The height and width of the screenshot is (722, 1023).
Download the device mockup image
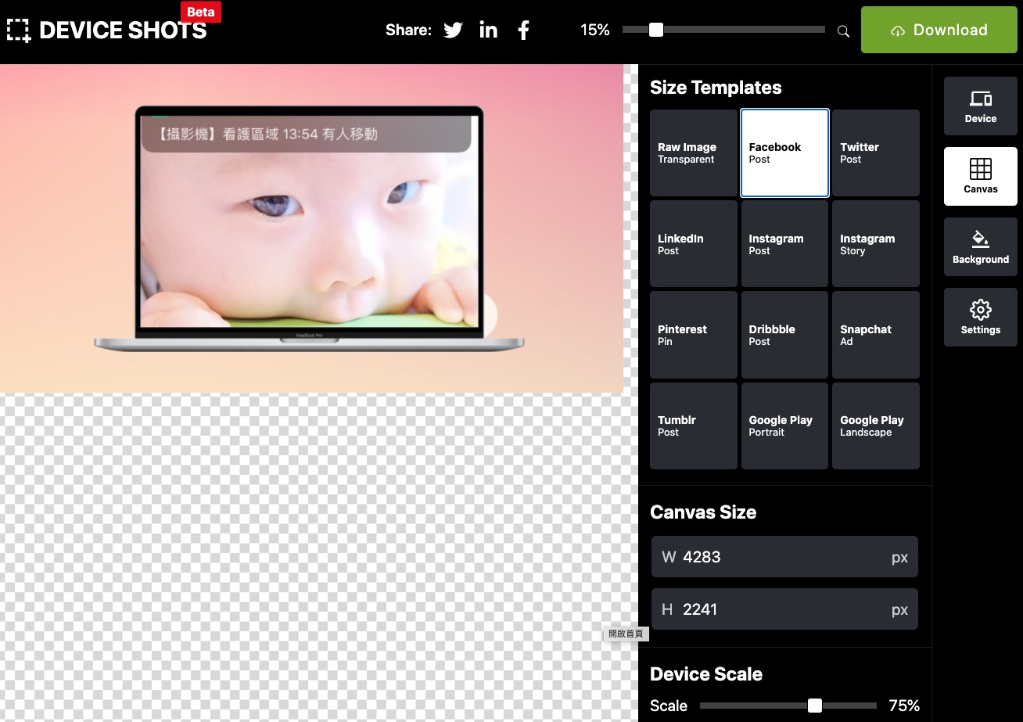pyautogui.click(x=939, y=31)
